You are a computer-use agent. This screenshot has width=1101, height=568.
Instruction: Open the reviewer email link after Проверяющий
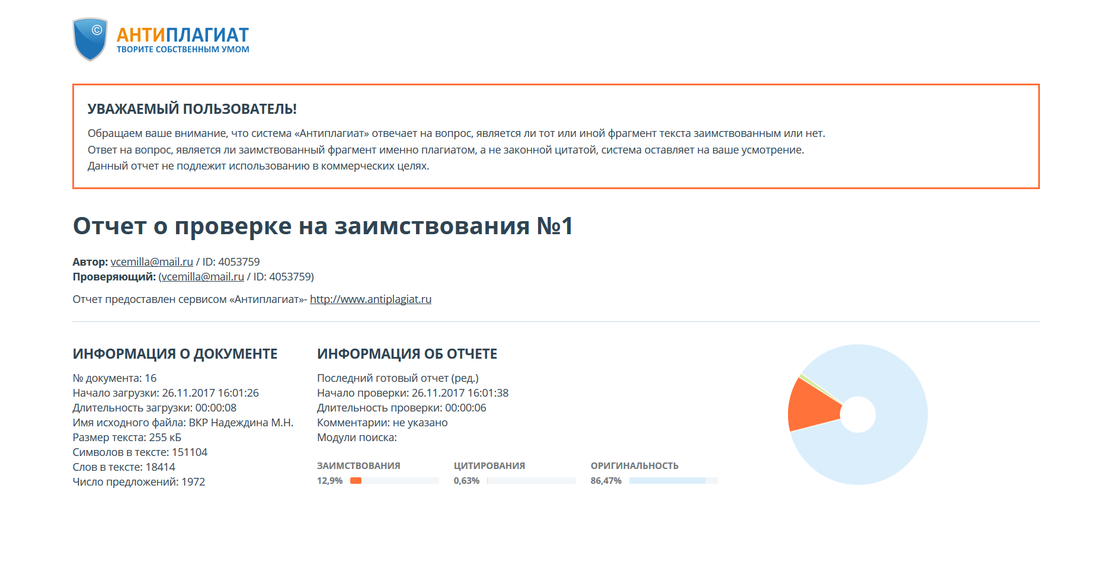click(202, 277)
